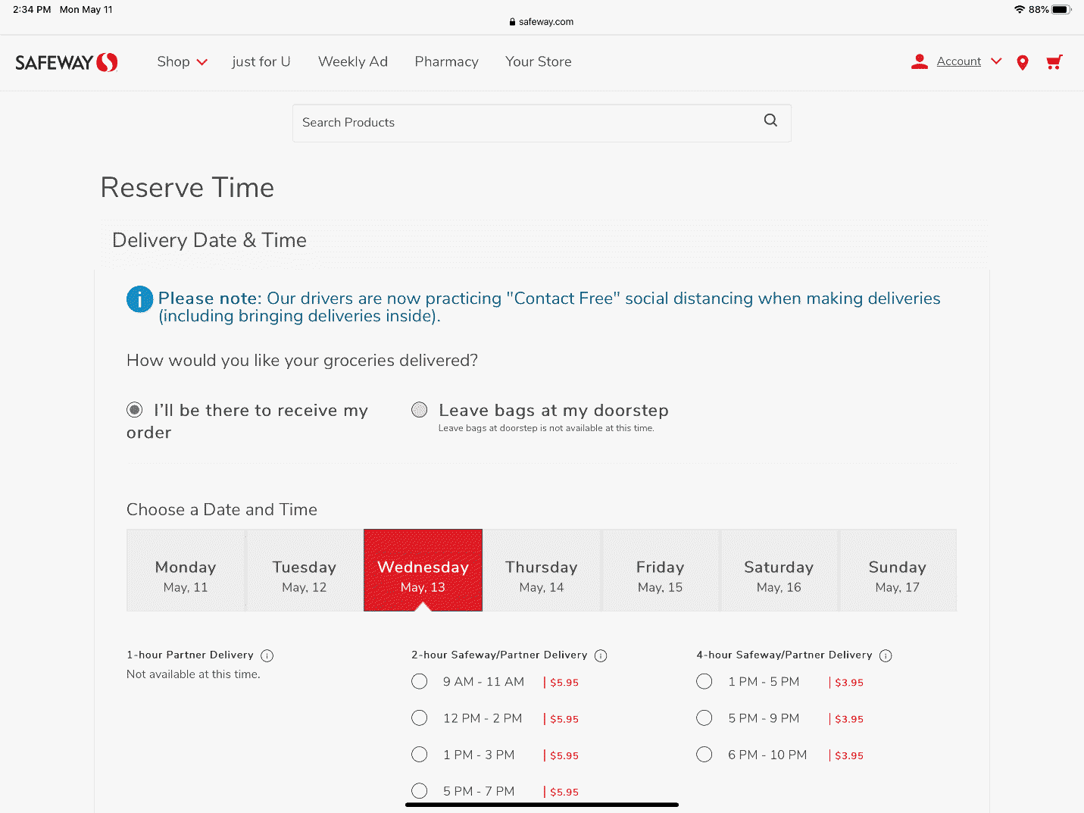Click the search magnifier icon

click(770, 120)
